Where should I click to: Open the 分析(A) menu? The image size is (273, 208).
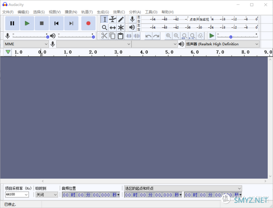tap(135, 12)
